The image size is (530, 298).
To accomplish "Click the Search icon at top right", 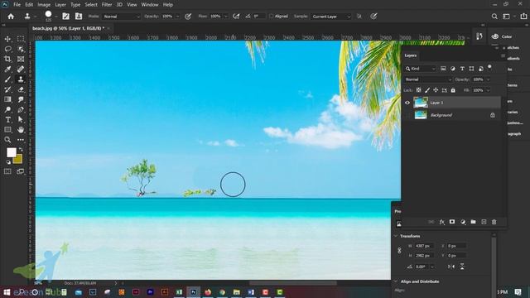I will click(494, 17).
